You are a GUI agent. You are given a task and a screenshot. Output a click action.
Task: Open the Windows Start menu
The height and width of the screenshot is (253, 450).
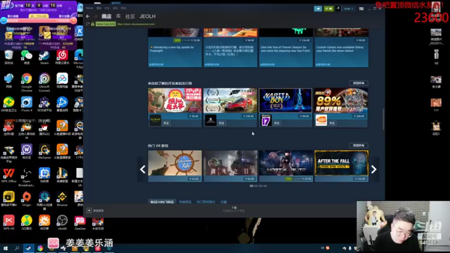tap(5, 249)
